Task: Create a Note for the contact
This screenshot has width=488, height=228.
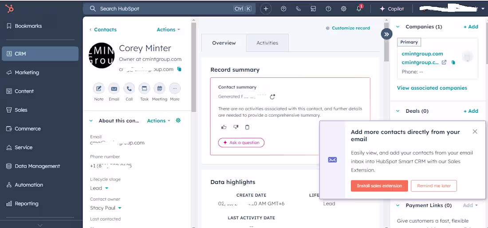Action: [98, 89]
